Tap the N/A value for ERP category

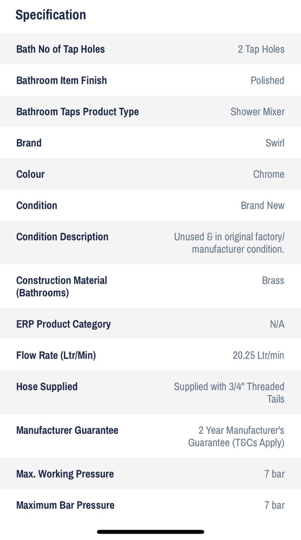click(x=277, y=324)
